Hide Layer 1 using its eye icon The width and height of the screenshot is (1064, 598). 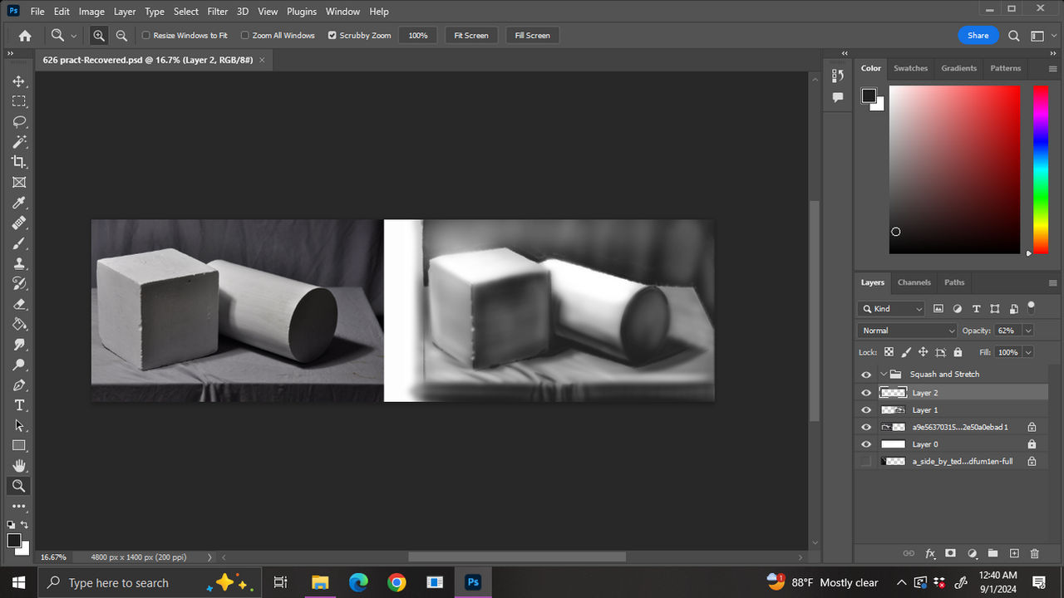coord(866,410)
